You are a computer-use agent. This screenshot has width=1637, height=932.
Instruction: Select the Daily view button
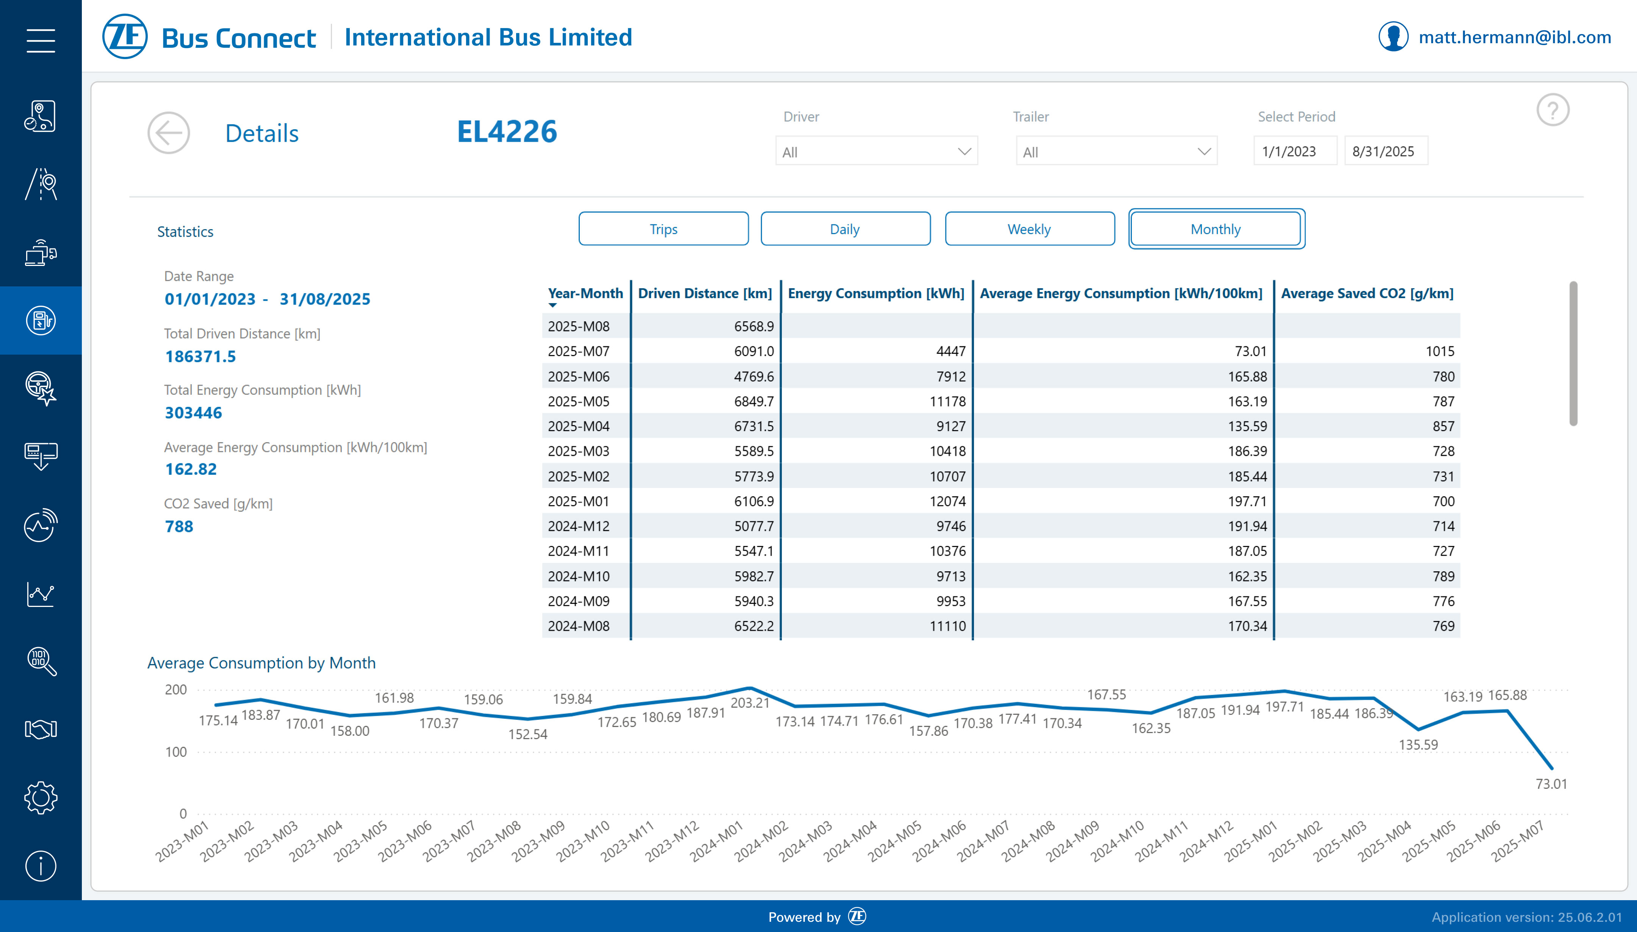[844, 229]
